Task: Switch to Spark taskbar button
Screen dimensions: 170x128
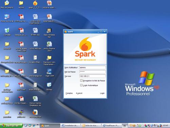Action: click(50, 126)
